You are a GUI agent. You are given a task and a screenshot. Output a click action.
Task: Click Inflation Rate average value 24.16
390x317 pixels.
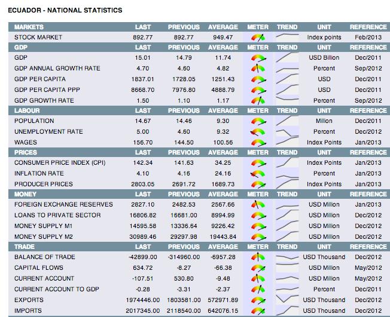click(223, 174)
